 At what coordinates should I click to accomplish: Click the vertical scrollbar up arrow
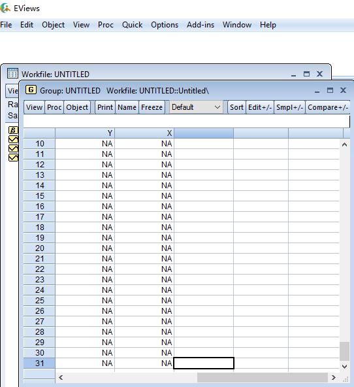[x=344, y=144]
